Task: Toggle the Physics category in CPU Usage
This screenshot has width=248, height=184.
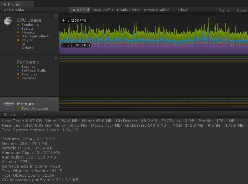Action: pos(19,32)
